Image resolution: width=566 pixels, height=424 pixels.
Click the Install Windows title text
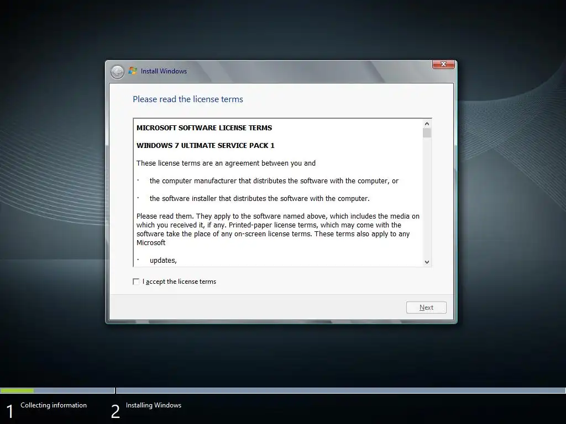tap(164, 71)
